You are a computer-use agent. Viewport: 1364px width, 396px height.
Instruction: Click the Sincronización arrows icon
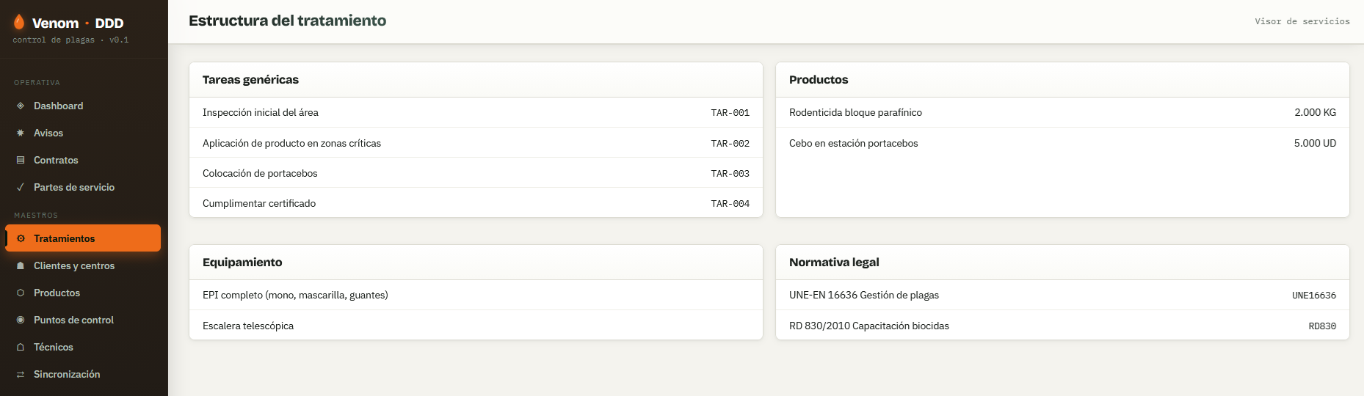tap(21, 374)
